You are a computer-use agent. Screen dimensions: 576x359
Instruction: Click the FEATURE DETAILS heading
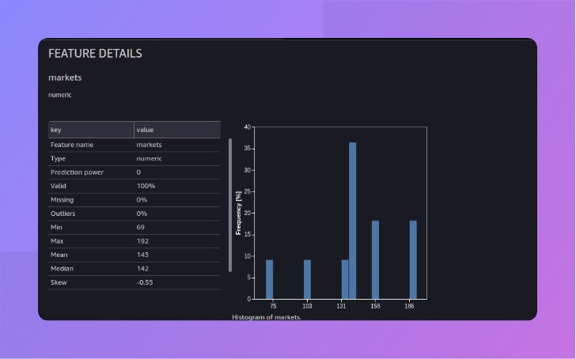(95, 54)
